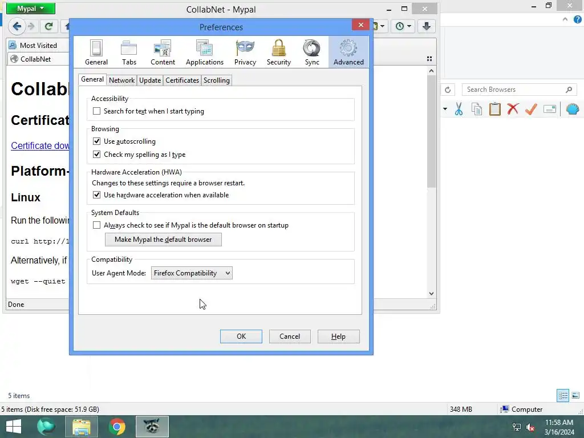Screen dimensions: 584x438
Task: Enable Always check if Mypal is default browser
Action: 96,225
